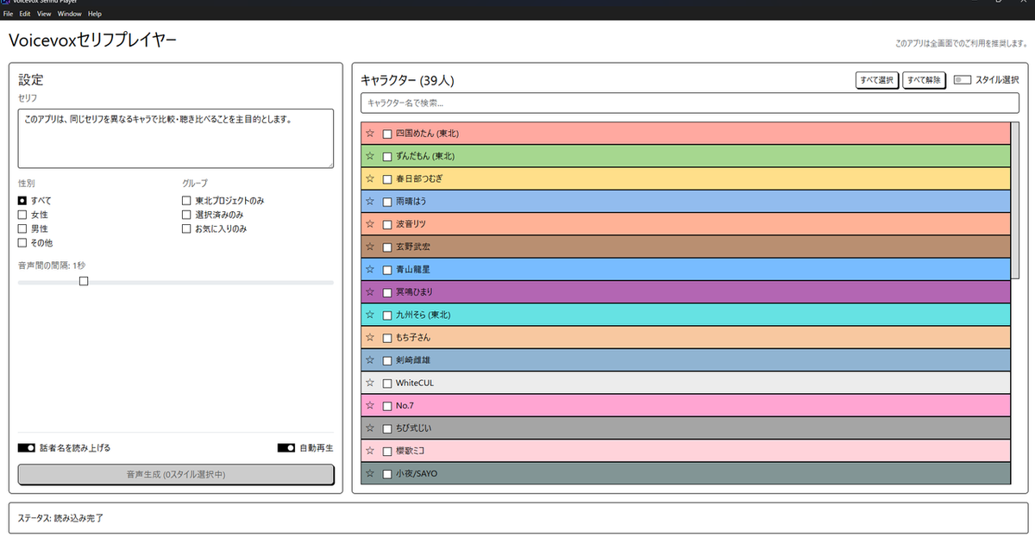Star the ずんだもん (東北) character
The width and height of the screenshot is (1035, 543).
(x=370, y=156)
